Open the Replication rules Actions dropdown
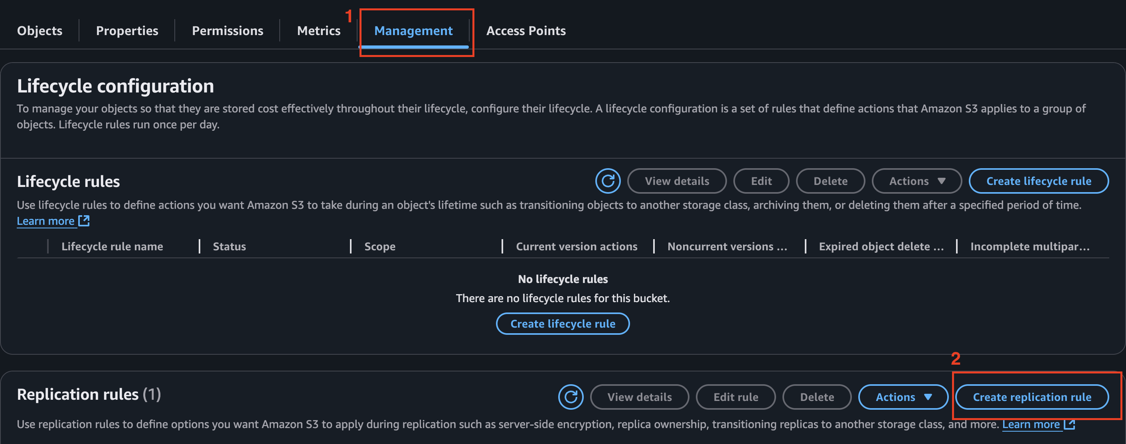Screen dimensions: 1126x444 click(x=903, y=397)
